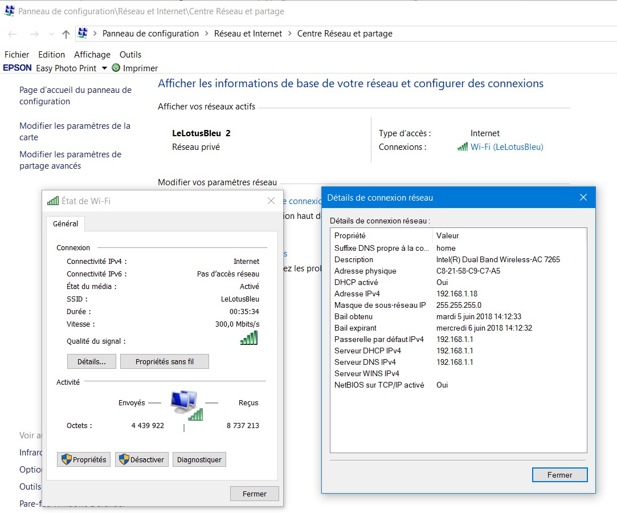The width and height of the screenshot is (617, 513).
Task: Go back with the left arrow
Action: 13,34
